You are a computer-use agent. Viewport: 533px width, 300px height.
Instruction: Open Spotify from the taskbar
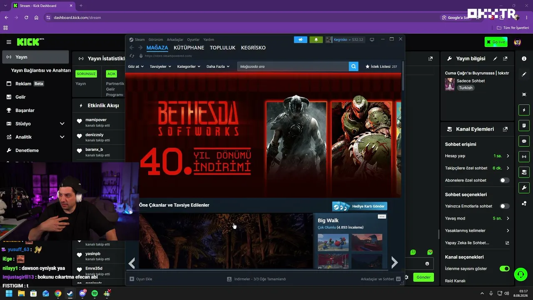coord(95,293)
